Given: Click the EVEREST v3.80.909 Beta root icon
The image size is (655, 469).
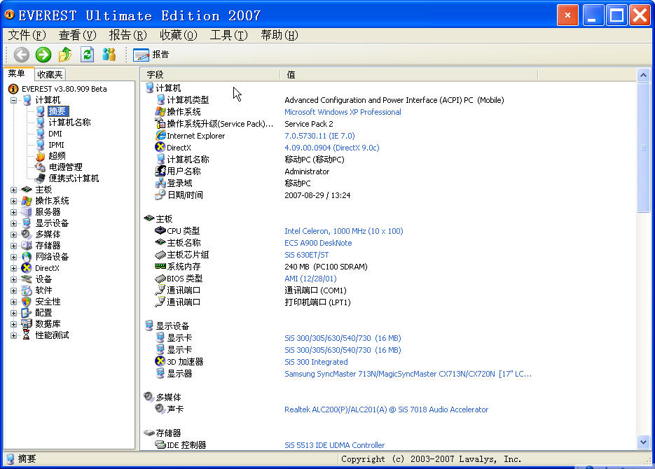Looking at the screenshot, I should (13, 89).
